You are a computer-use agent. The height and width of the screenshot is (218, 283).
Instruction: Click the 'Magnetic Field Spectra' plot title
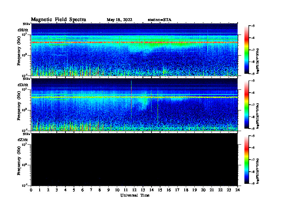tap(59, 20)
